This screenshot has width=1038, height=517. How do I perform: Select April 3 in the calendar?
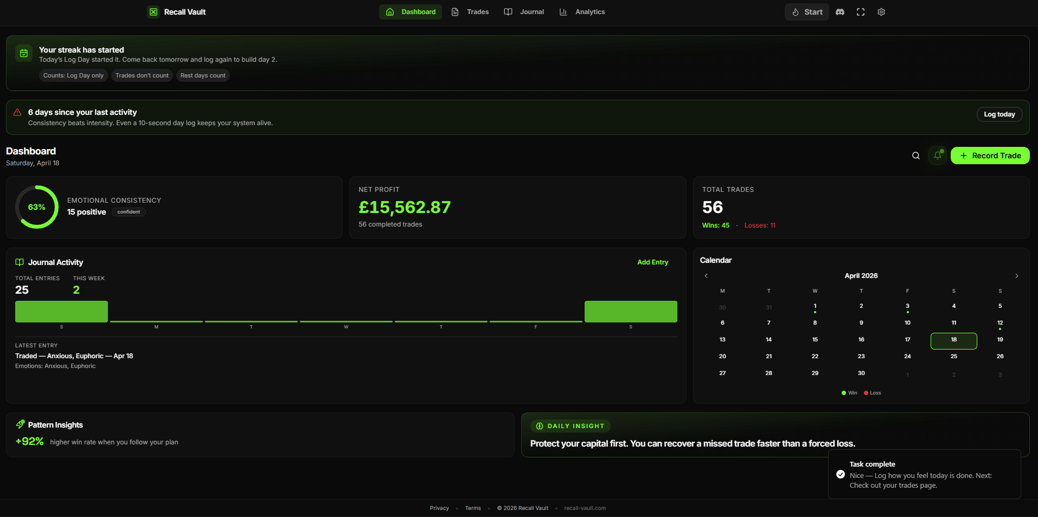tap(907, 307)
